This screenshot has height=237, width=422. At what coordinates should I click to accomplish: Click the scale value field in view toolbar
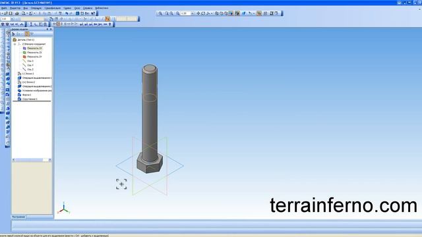185,13
